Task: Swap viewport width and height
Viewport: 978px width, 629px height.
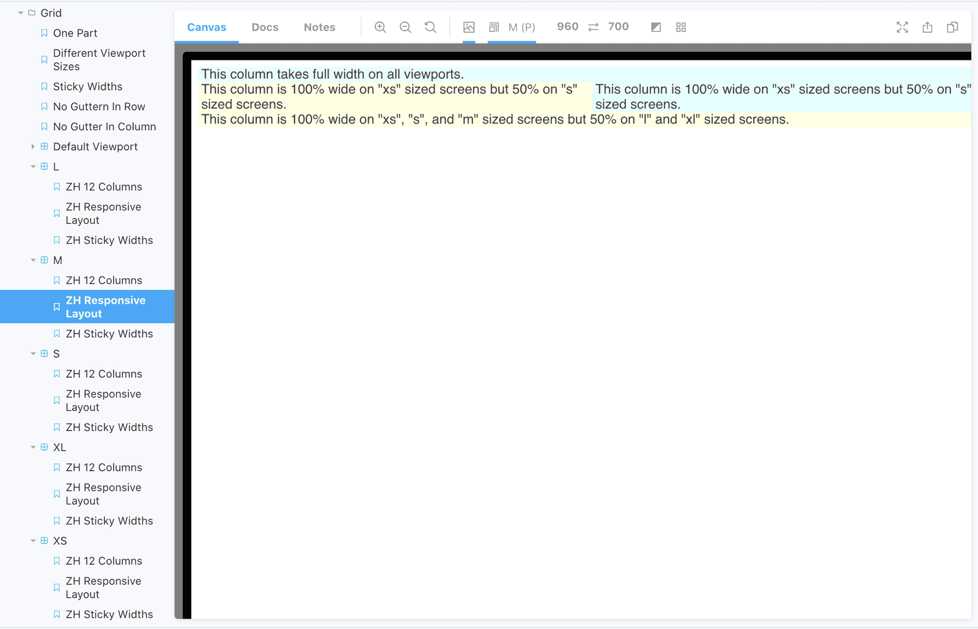Action: (x=594, y=27)
